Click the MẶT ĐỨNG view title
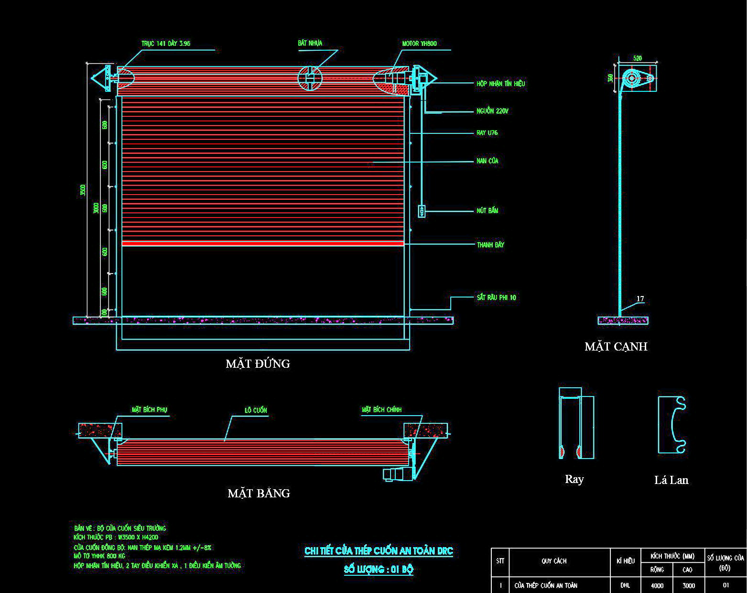This screenshot has width=747, height=593. (x=258, y=364)
